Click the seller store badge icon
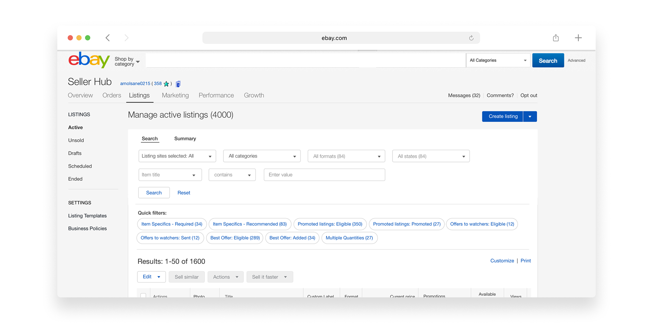 [178, 84]
